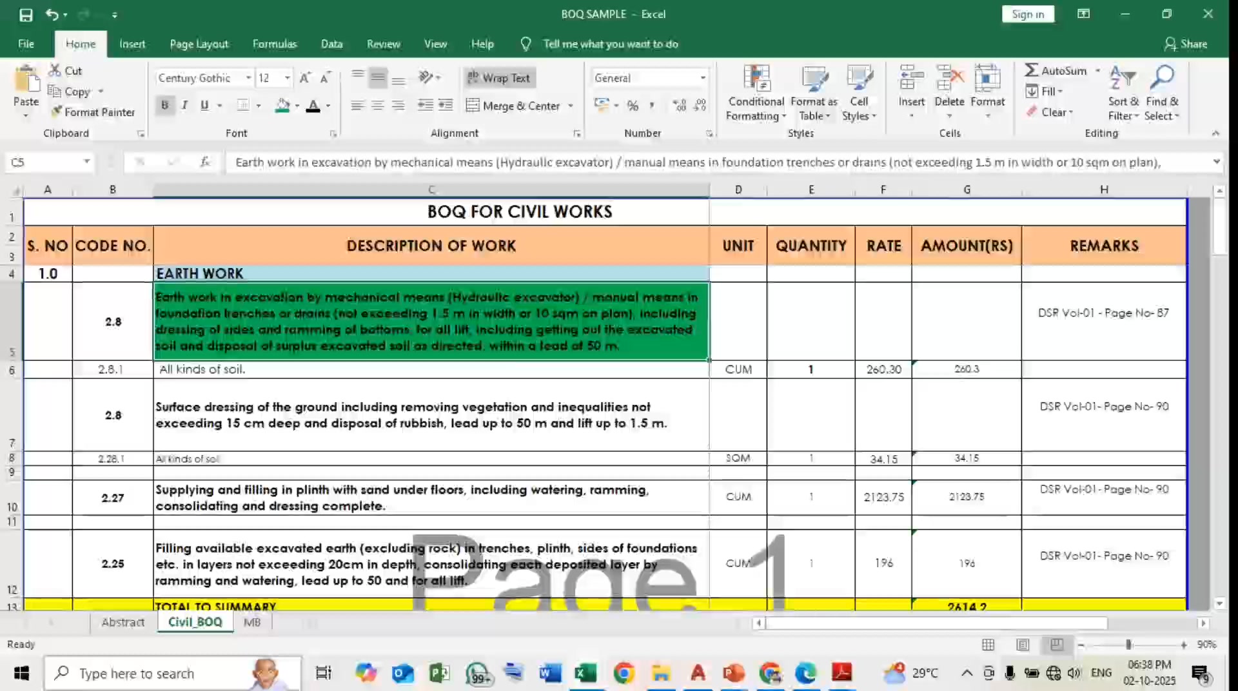This screenshot has width=1238, height=691.
Task: Click the zoom slider handle
Action: coord(1128,644)
